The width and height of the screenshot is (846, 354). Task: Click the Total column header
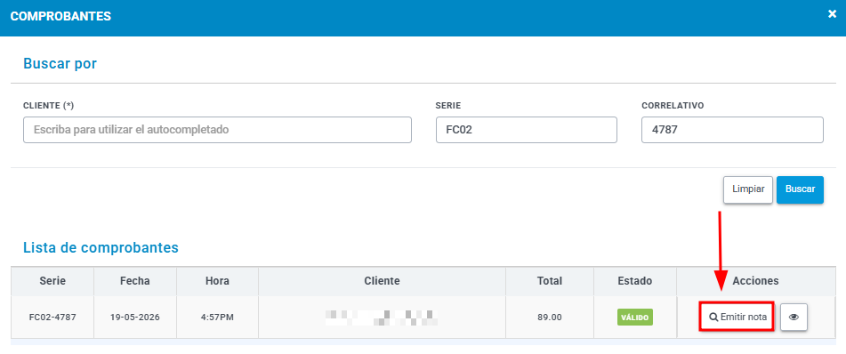coord(550,281)
